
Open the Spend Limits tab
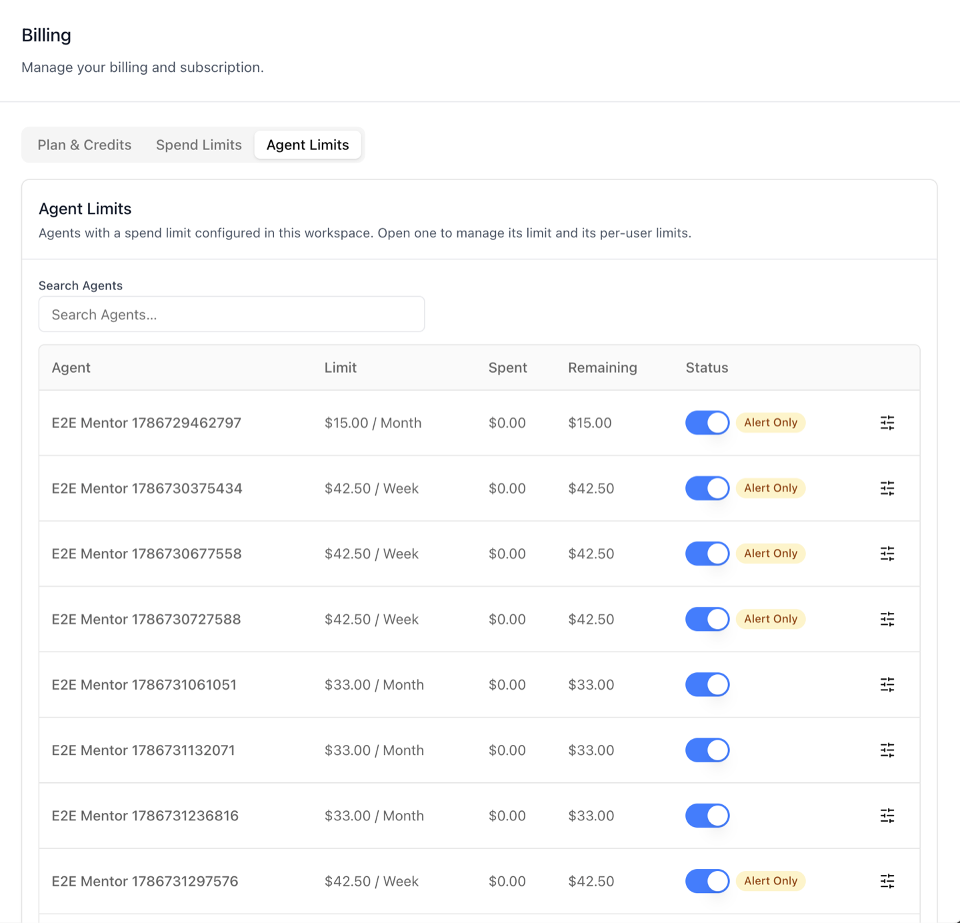click(x=199, y=145)
